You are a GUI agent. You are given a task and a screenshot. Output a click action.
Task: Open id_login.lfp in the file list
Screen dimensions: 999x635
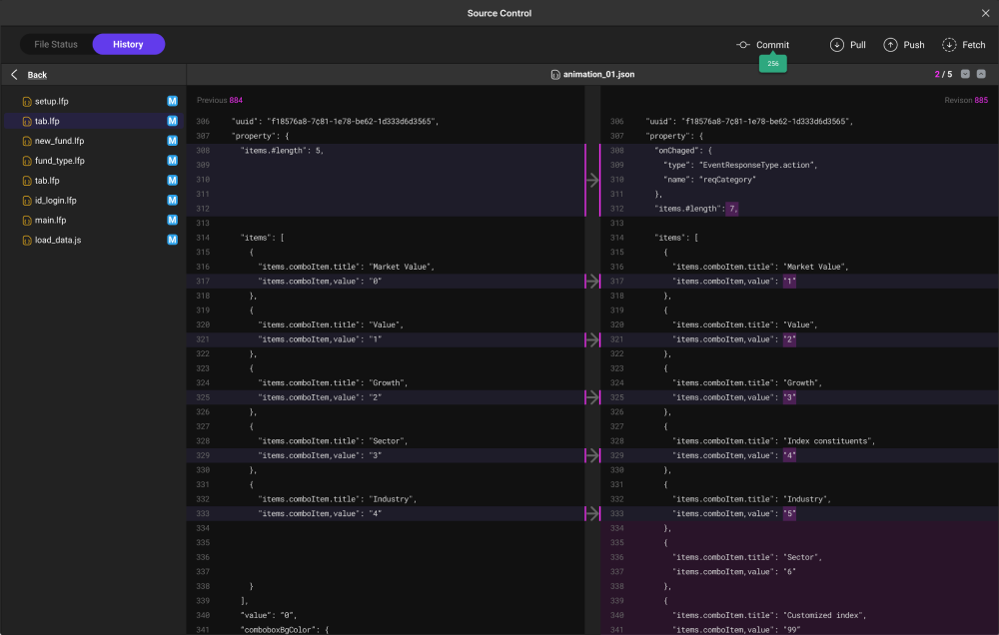55,201
